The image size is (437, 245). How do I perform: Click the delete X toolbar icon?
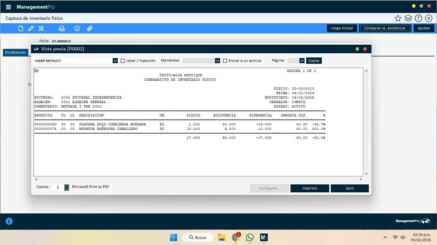coord(41,28)
